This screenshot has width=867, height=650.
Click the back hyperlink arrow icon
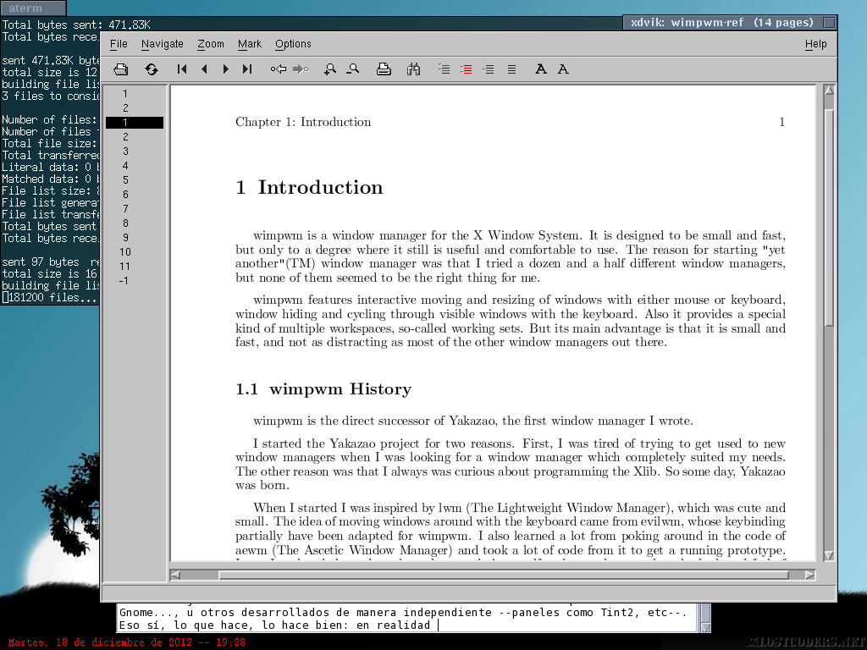click(278, 69)
